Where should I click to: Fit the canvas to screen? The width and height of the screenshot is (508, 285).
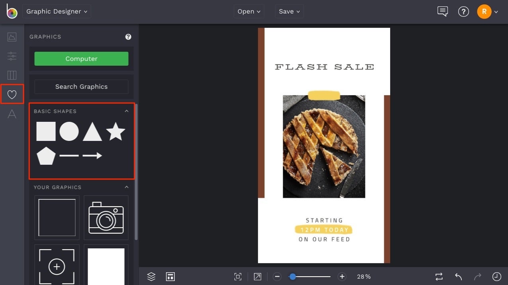238,276
